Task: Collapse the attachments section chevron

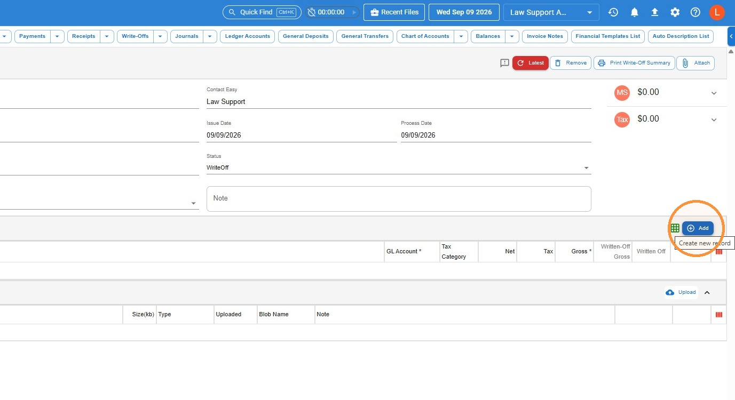Action: (x=707, y=292)
